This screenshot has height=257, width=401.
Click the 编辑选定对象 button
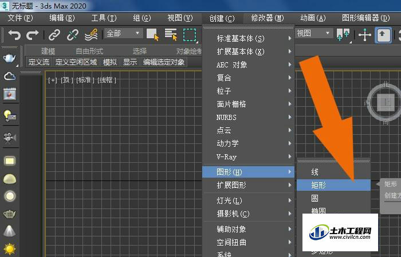tap(164, 62)
